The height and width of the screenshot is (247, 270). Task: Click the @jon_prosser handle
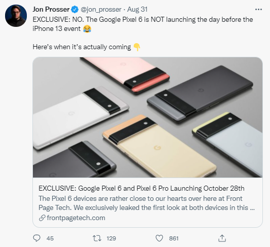pyautogui.click(x=101, y=10)
